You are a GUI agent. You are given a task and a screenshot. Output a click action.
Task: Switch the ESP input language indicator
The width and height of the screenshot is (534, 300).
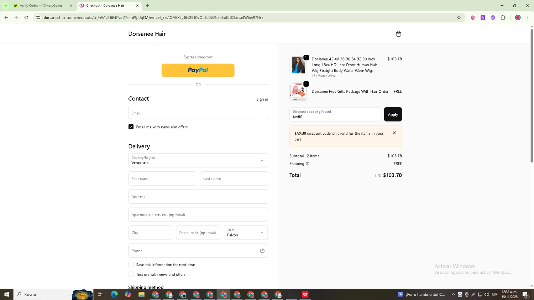(495, 294)
